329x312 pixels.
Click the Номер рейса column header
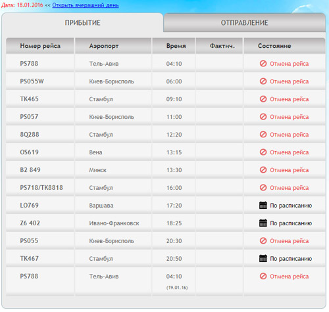pyautogui.click(x=40, y=46)
